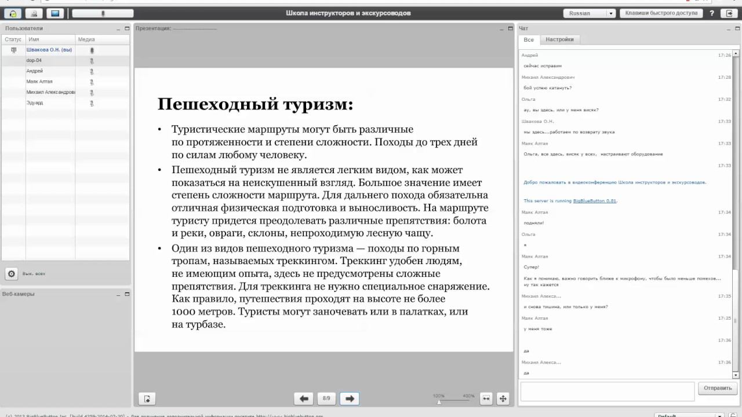
Task: Maximize the Веб-камеры panel
Action: [x=127, y=294]
